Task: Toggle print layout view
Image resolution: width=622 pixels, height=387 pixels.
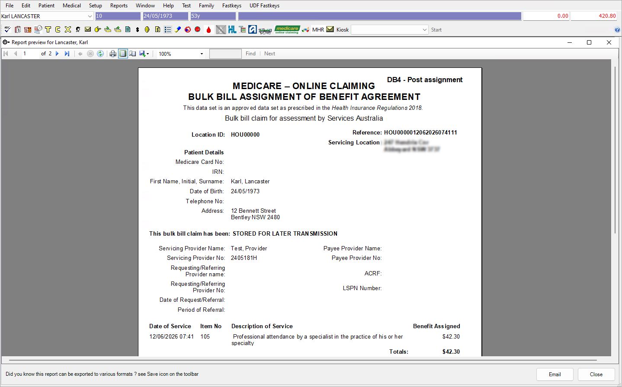Action: pyautogui.click(x=123, y=54)
